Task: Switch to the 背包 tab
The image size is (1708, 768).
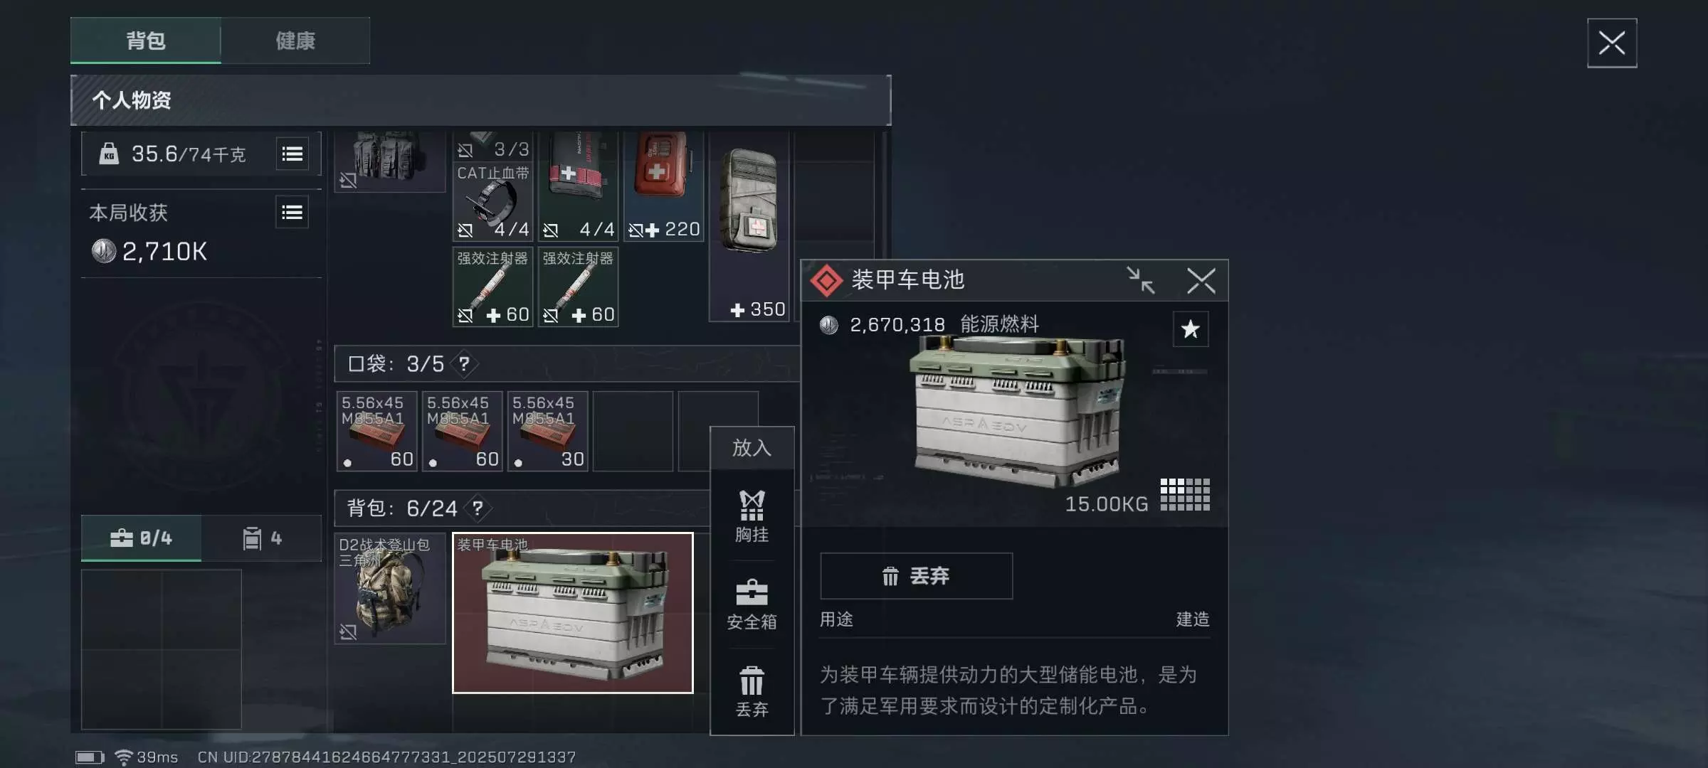Action: (146, 41)
